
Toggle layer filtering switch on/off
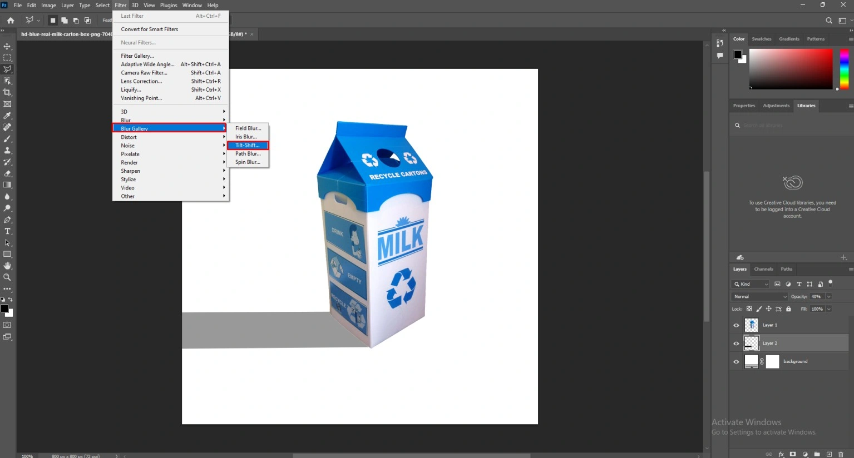point(831,283)
